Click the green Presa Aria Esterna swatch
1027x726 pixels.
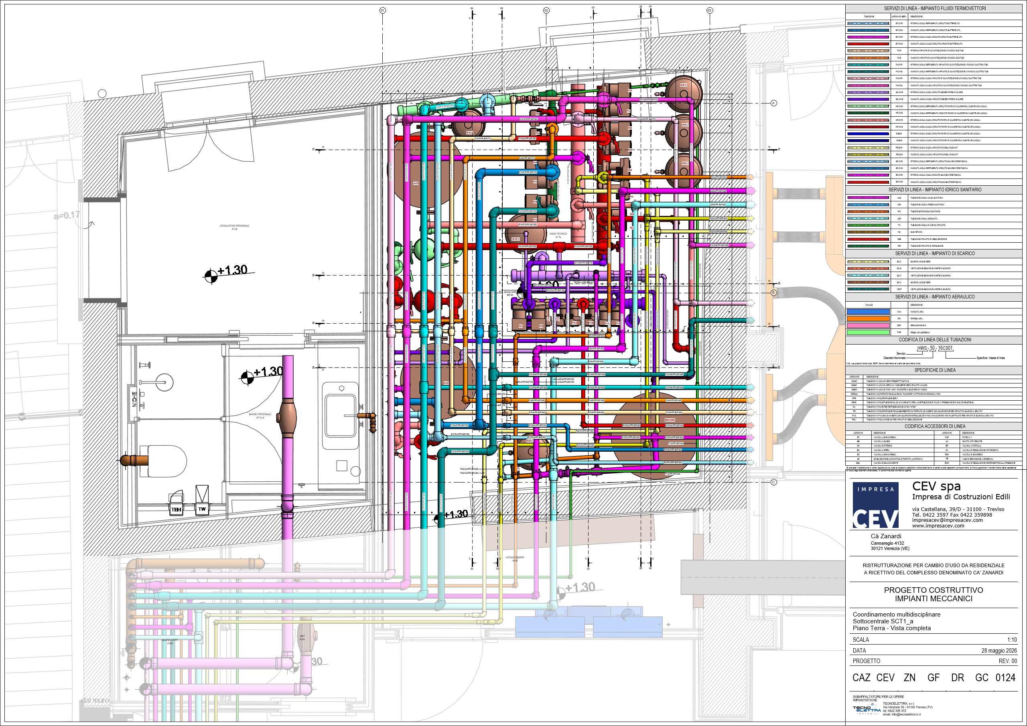click(868, 333)
